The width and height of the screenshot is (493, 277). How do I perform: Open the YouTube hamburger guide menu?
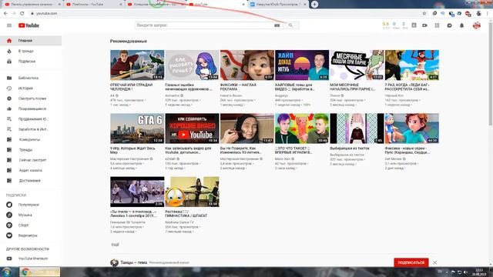pyautogui.click(x=9, y=25)
